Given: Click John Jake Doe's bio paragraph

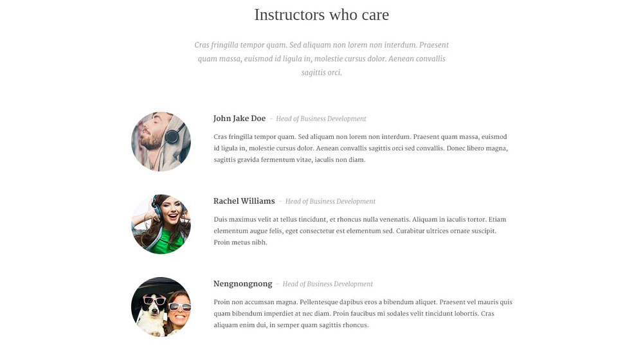Looking at the screenshot, I should (x=361, y=148).
